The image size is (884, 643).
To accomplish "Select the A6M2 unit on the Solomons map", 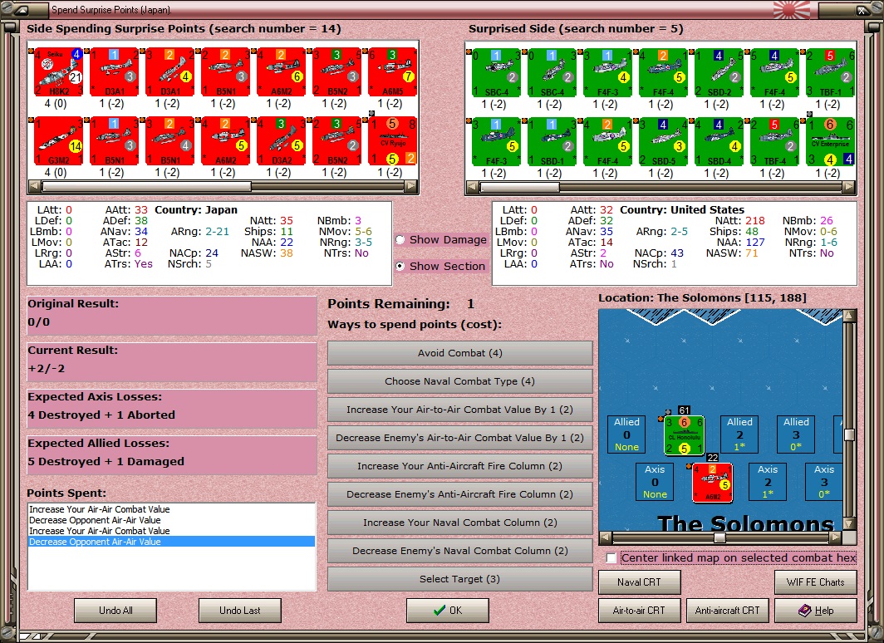I will 713,483.
